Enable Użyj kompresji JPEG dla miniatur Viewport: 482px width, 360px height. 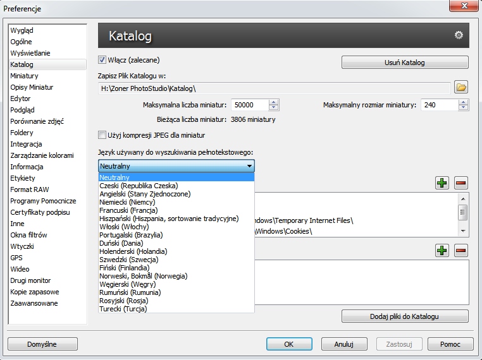[102, 135]
